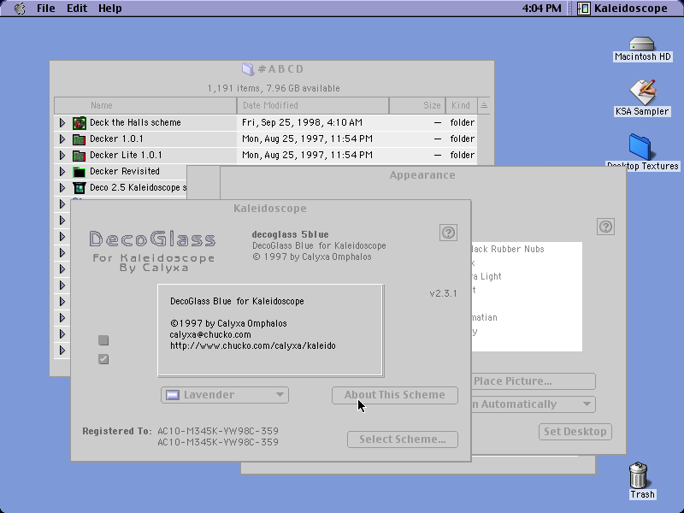Select the Decker Lite 1.0.1 folder icon

pos(79,156)
